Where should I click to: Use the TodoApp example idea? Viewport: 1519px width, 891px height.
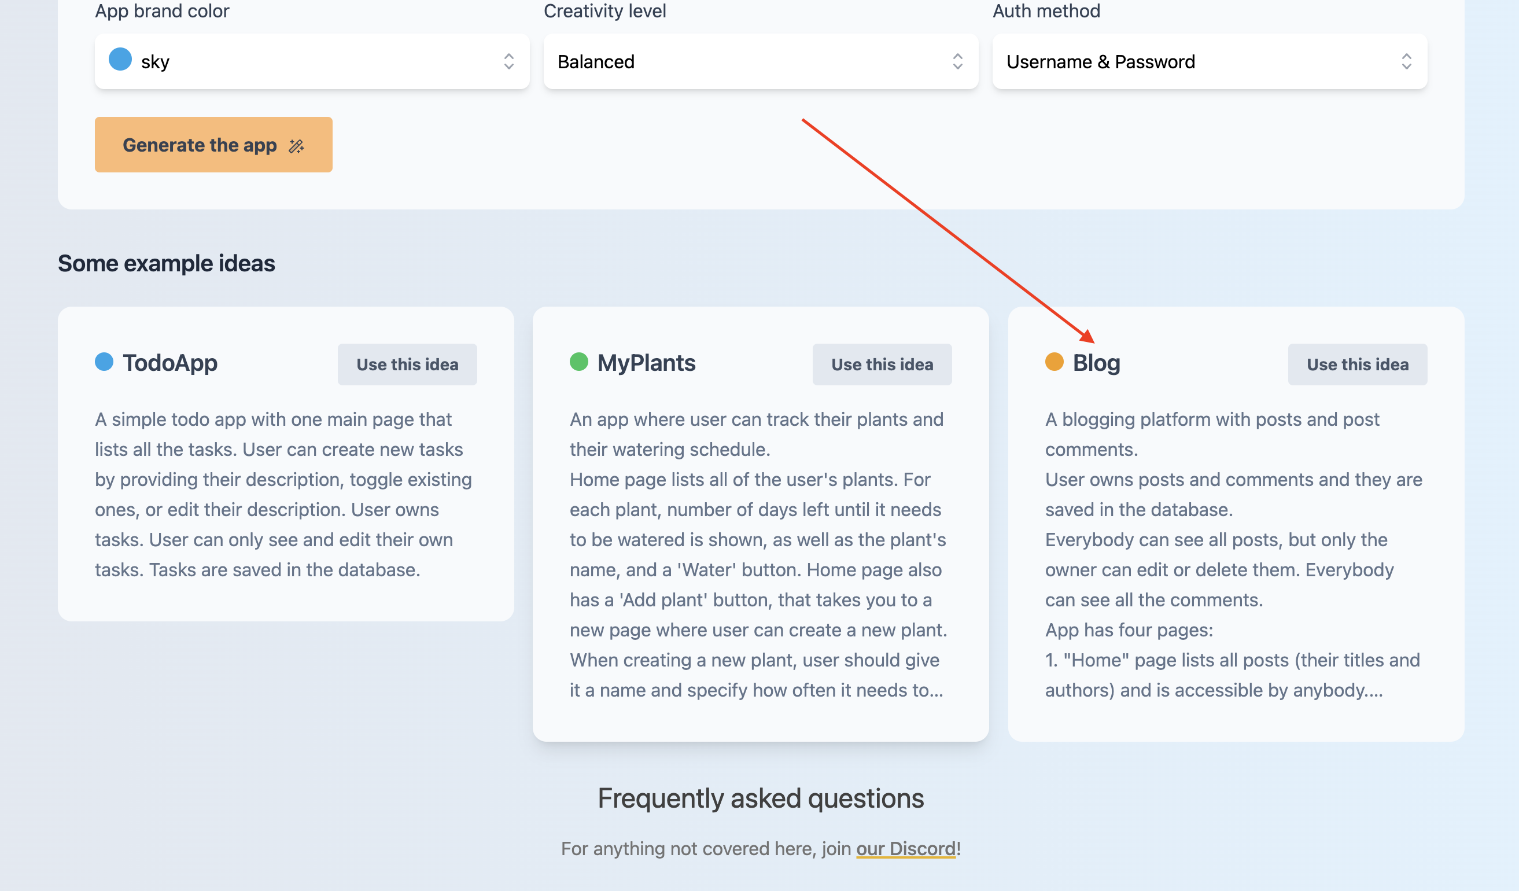click(407, 365)
